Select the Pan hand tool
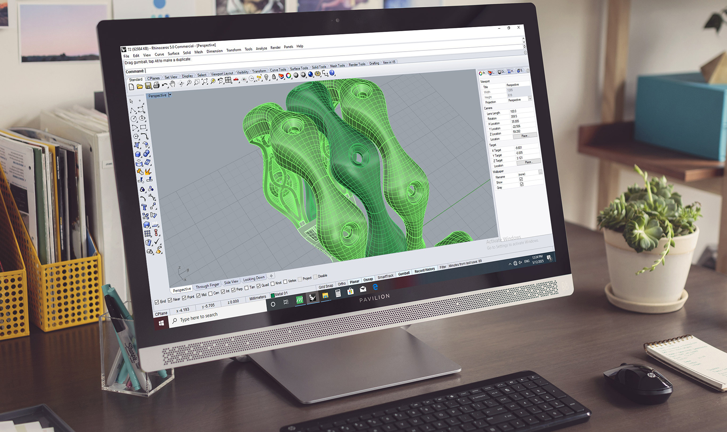 point(172,84)
